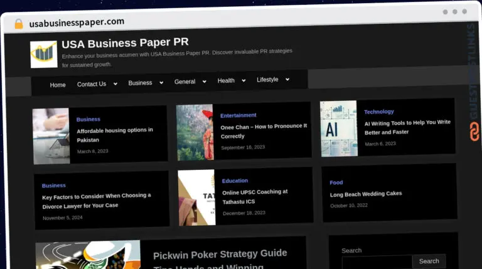Viewport: 482px width, 269px height.
Task: Expand the General menu chevron
Action: click(x=205, y=82)
